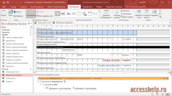Delete the КодДисциплины grouping with X
172x96 pixels.
tap(167, 78)
